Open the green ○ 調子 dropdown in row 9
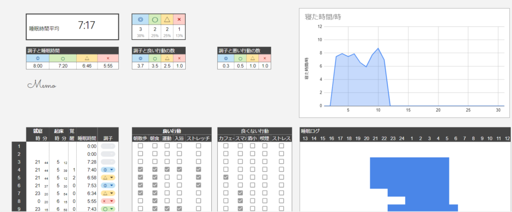512x212 pixels. click(x=108, y=209)
